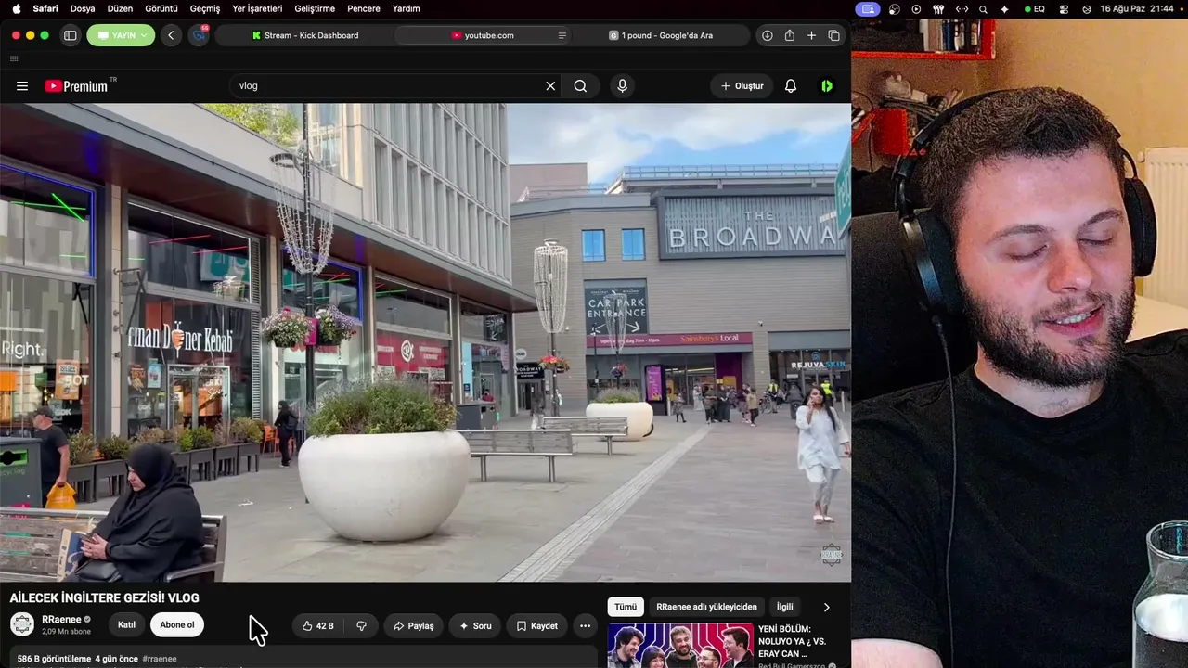This screenshot has height=668, width=1188.
Task: Switch to Stream - Kick Dashboard tab
Action: [305, 35]
